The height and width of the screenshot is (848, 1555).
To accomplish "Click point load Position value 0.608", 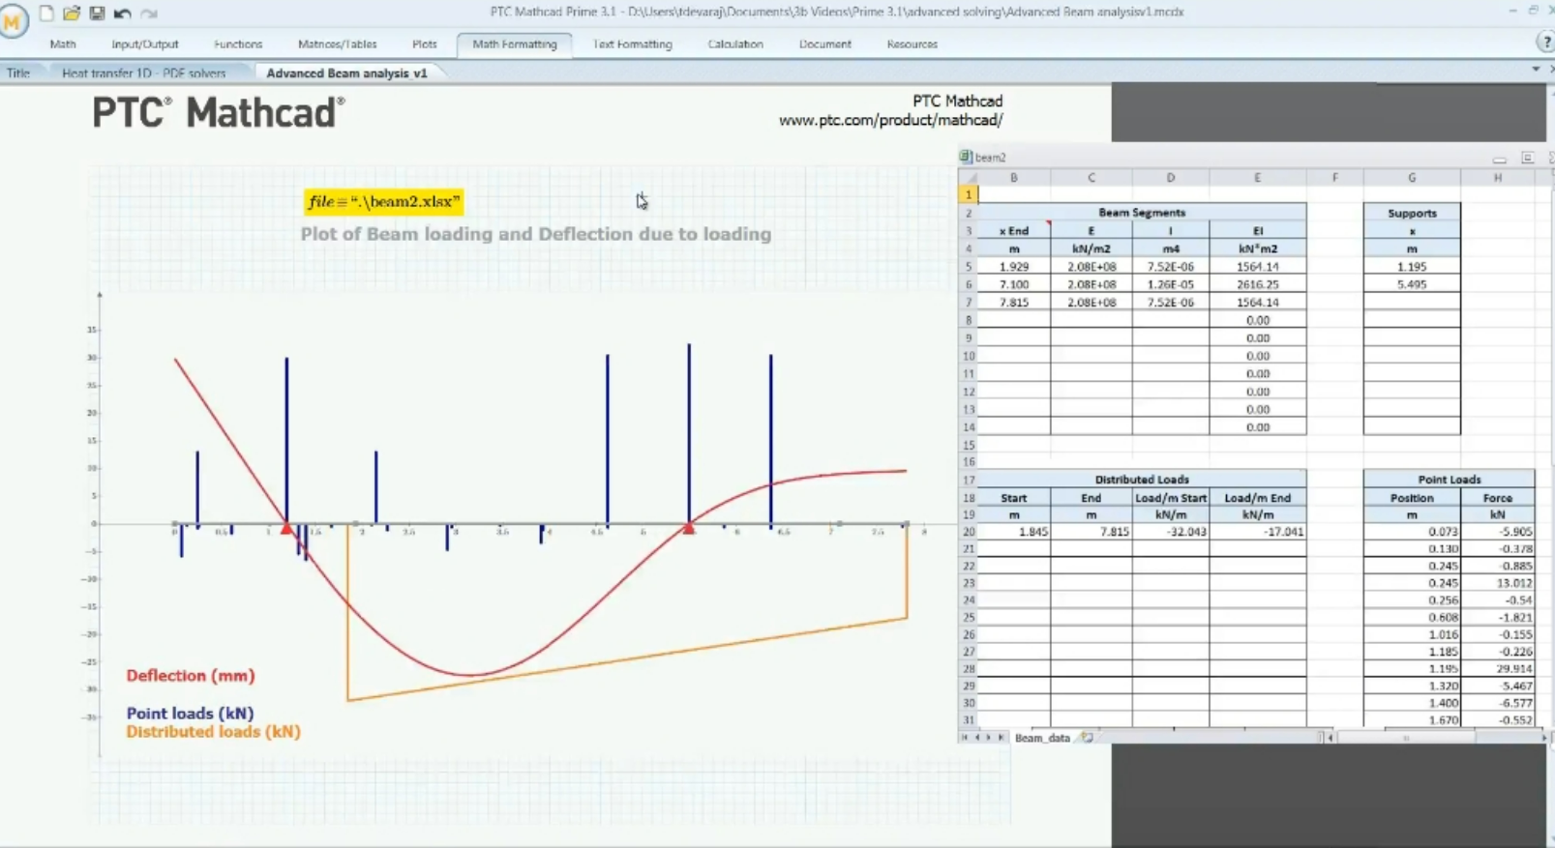I will (x=1412, y=617).
